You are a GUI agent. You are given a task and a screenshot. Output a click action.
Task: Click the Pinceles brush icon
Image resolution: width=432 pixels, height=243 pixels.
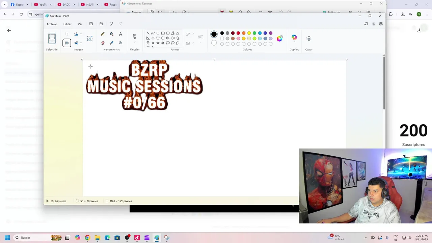pos(135,36)
